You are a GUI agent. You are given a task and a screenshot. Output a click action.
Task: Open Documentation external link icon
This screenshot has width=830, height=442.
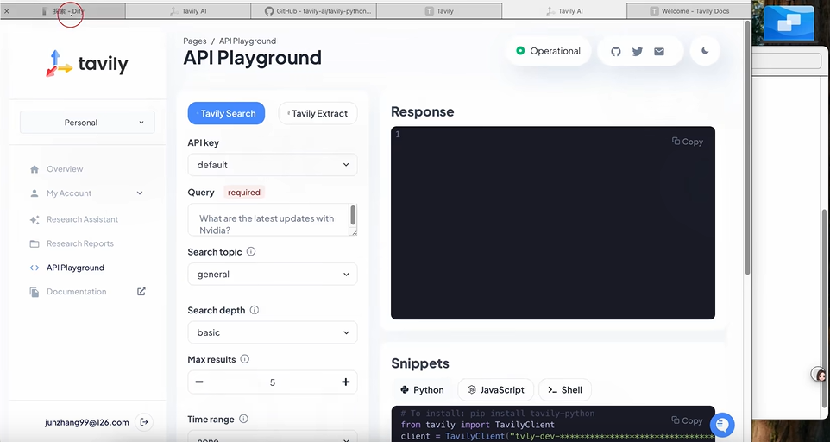tap(141, 291)
